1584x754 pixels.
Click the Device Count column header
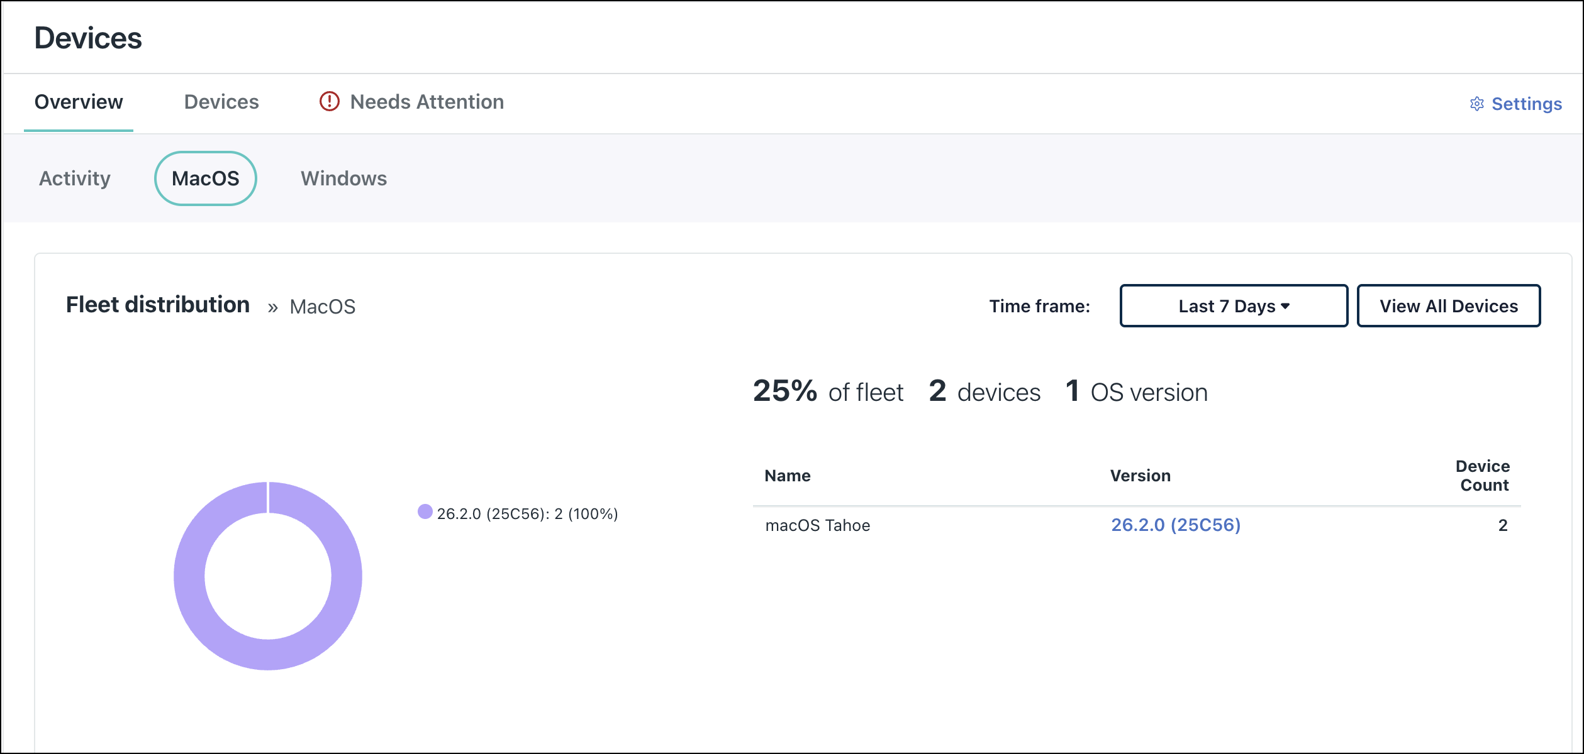click(1483, 476)
